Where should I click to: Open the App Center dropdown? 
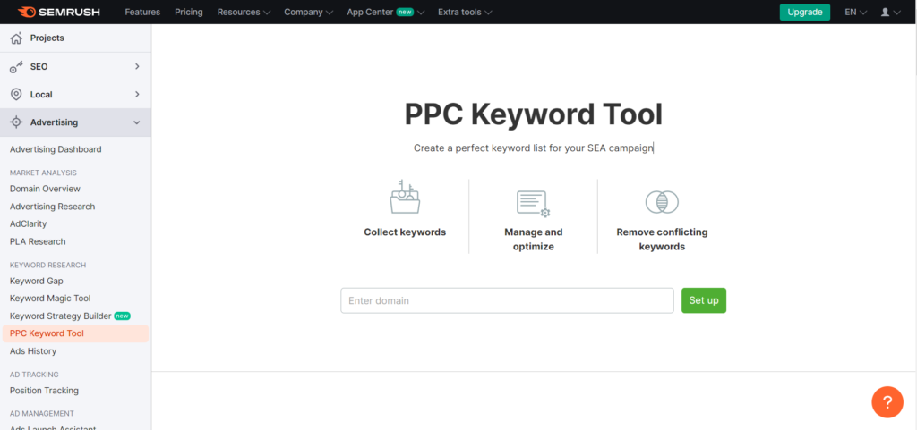coord(385,12)
